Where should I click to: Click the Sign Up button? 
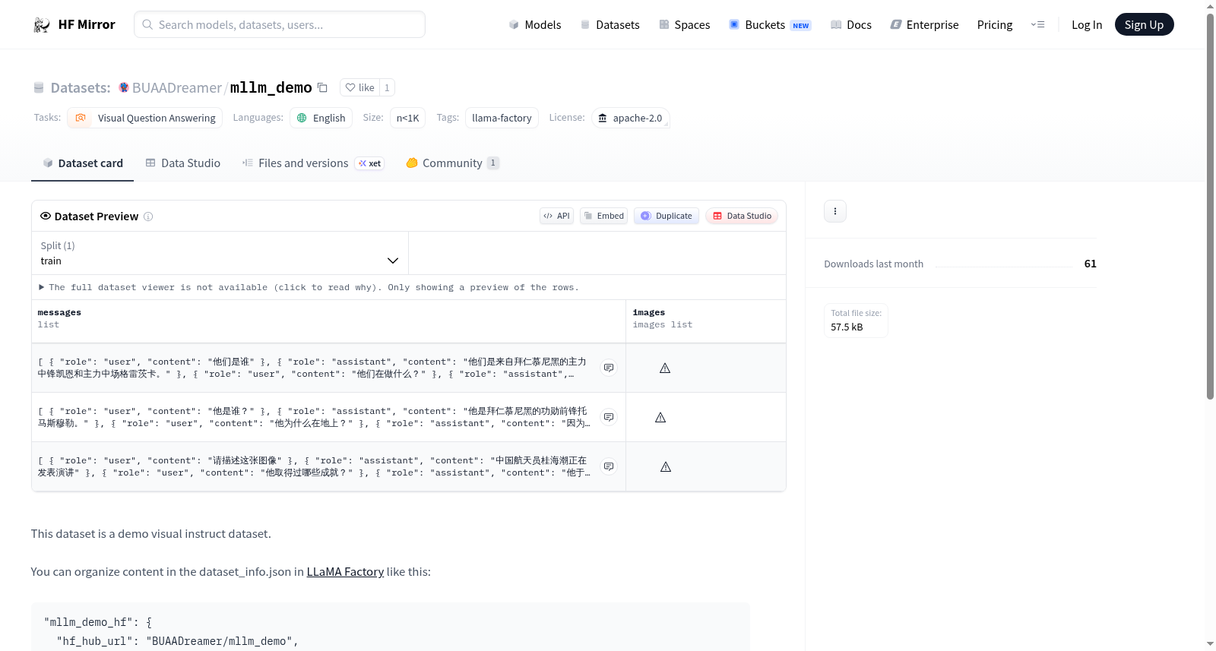[x=1145, y=25]
